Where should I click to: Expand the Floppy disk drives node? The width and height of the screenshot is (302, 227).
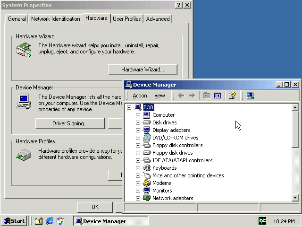pyautogui.click(x=138, y=153)
